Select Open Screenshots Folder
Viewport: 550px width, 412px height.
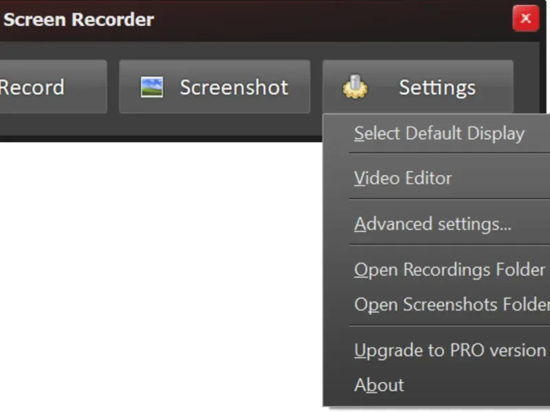(x=451, y=304)
